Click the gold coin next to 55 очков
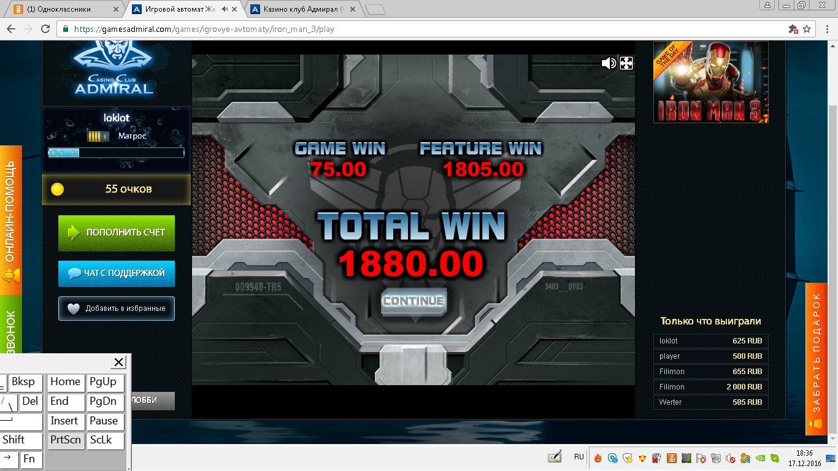The width and height of the screenshot is (838, 471). click(57, 189)
